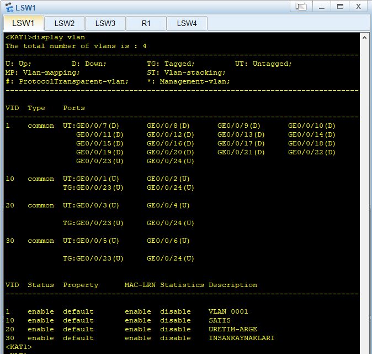This screenshot has height=354, width=372.
Task: Maximize the LSW1 console window
Action: point(340,7)
